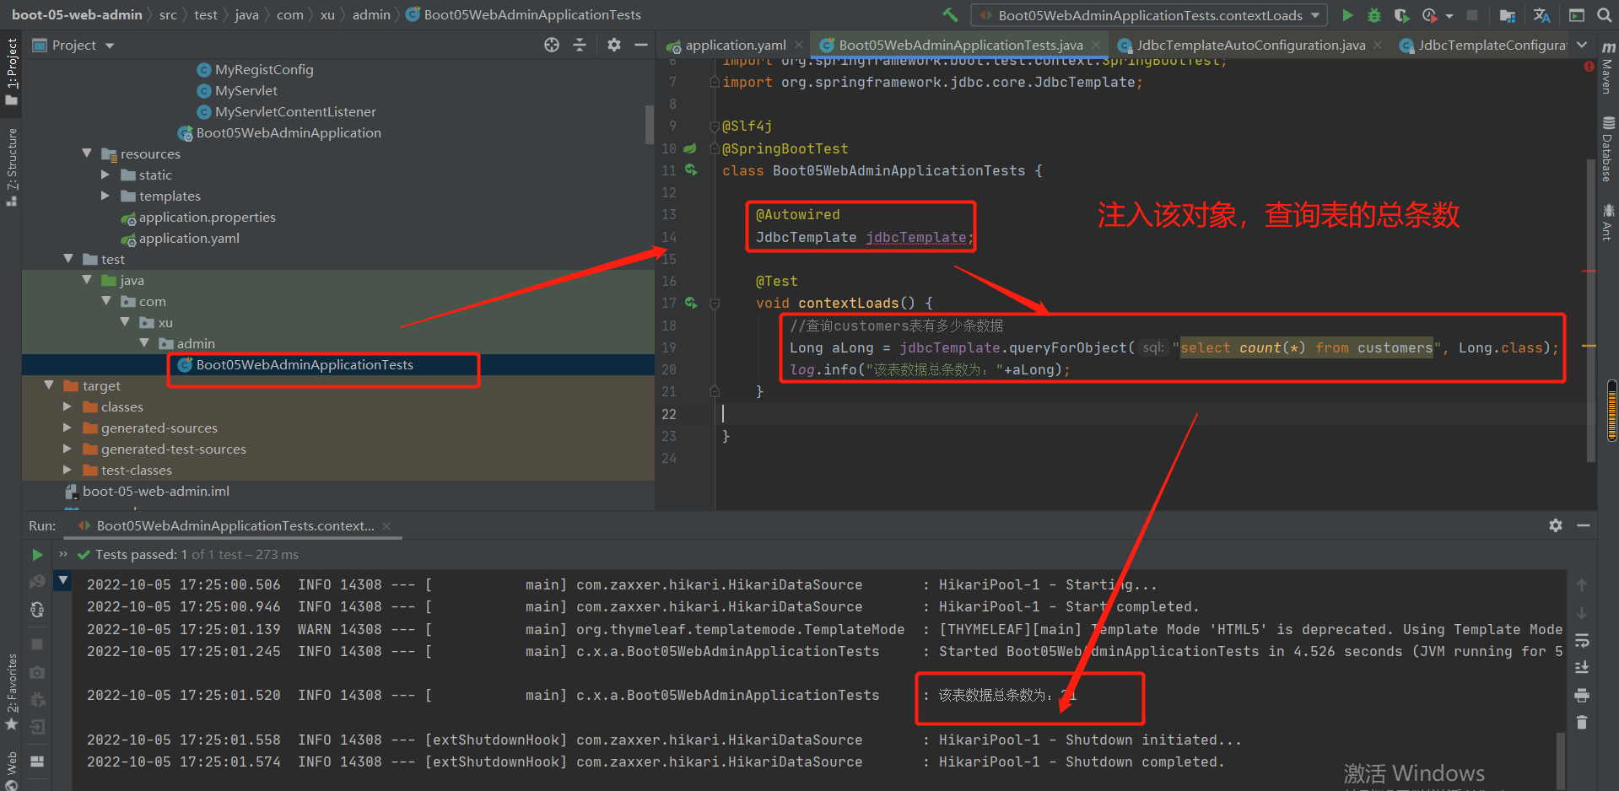
Task: Collapse the admin package node
Action: pos(144,343)
